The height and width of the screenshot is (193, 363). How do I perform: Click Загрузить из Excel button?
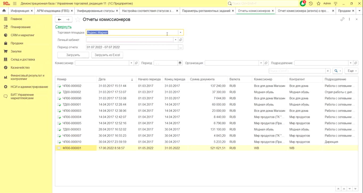click(x=107, y=55)
